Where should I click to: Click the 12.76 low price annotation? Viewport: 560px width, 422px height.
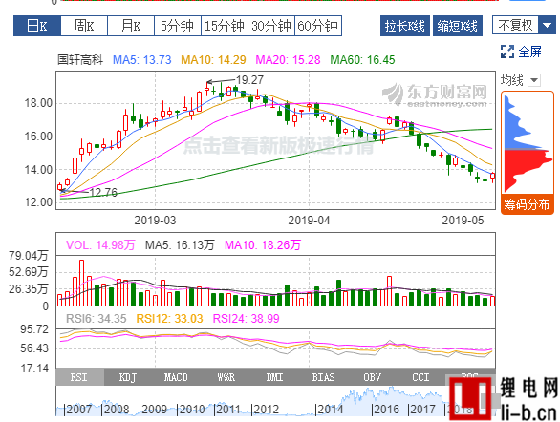103,193
